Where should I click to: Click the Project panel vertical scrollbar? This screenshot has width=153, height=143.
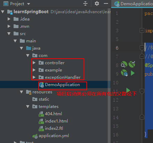click(x=109, y=75)
